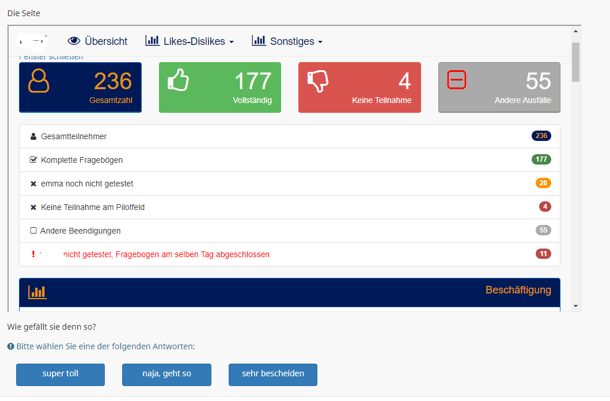Choose the super toll answer button

tap(60, 374)
